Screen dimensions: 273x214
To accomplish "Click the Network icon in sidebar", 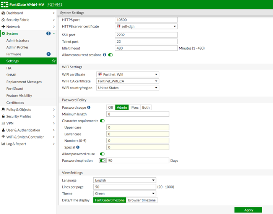I will (3, 27).
